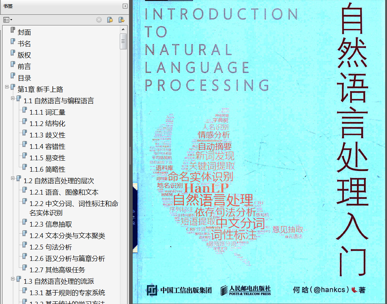Open the 封面 bookmark
The width and height of the screenshot is (387, 304).
24,32
